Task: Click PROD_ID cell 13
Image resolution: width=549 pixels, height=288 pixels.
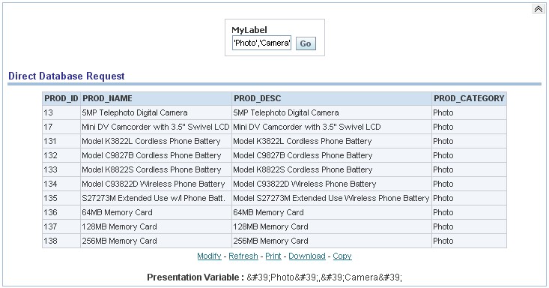Action: 61,112
